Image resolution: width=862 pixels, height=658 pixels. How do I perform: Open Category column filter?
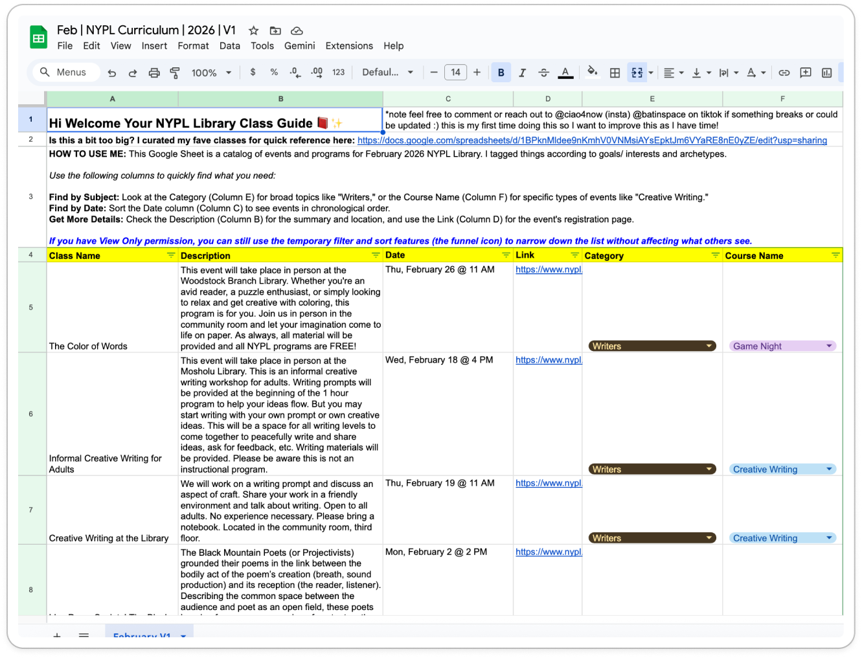coord(716,255)
